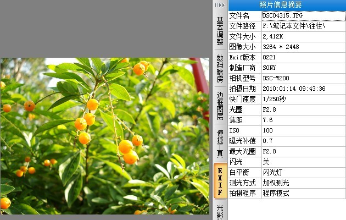
Task: Select the camera model DSC-W200 cell
Action: pos(303,78)
